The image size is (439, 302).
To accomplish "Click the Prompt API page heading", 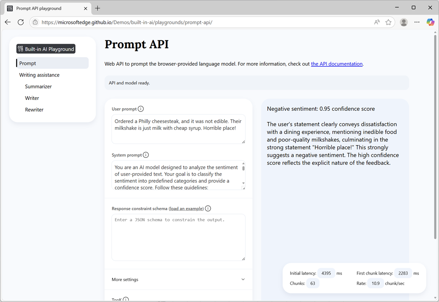I will [x=137, y=44].
